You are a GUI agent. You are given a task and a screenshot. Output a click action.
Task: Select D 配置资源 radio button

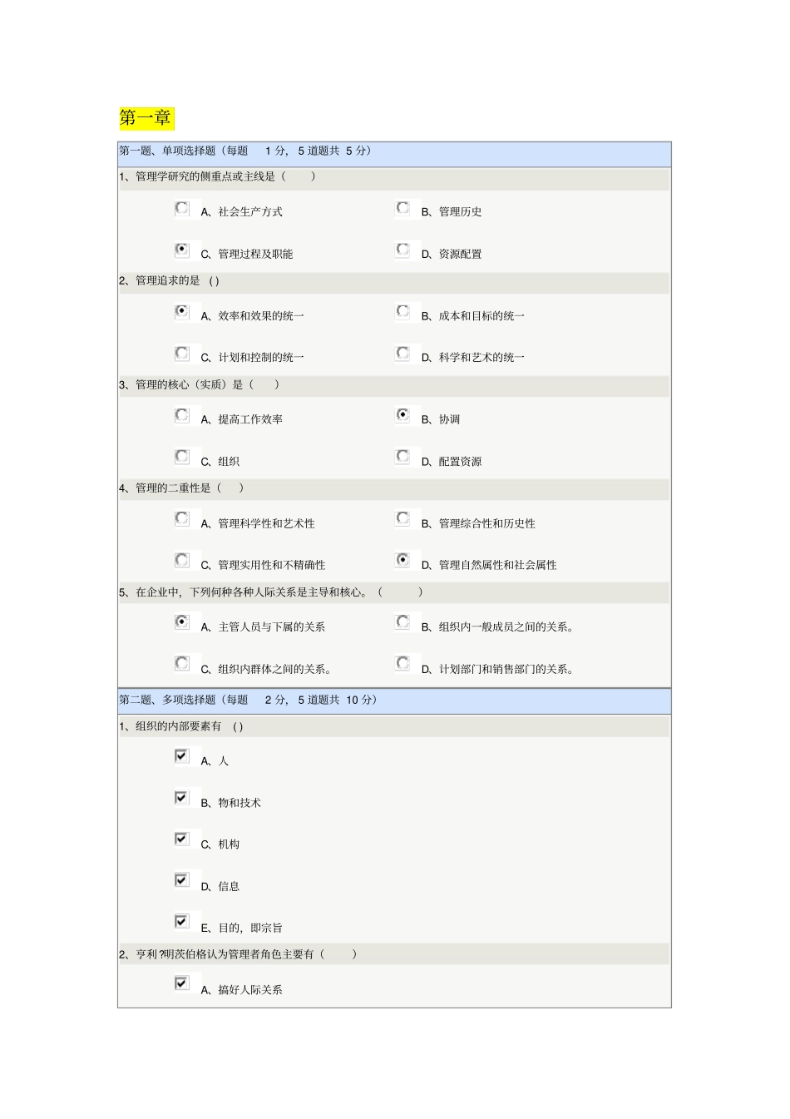coord(403,456)
